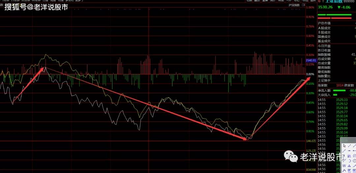
Task: Select the pointer arrow drawing tool
Action: [344, 145]
